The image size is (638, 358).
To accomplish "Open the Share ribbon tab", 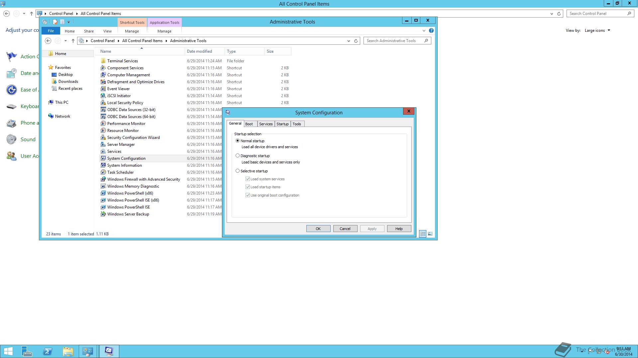I will pyautogui.click(x=89, y=31).
